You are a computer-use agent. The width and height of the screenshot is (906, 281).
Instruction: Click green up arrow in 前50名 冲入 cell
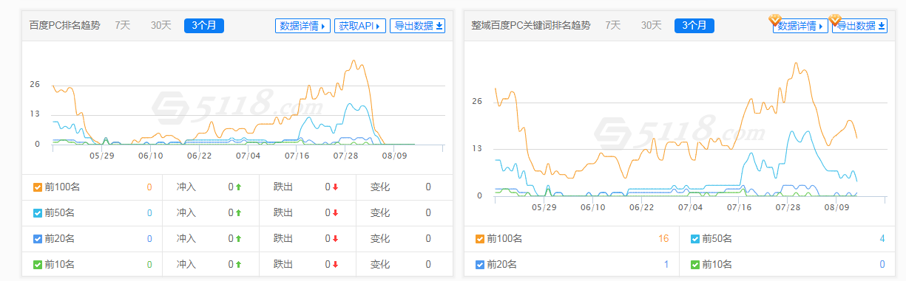click(x=240, y=213)
